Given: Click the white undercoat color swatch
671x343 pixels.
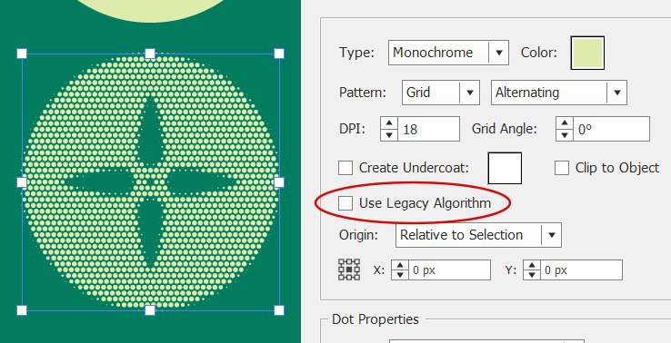Looking at the screenshot, I should [505, 168].
